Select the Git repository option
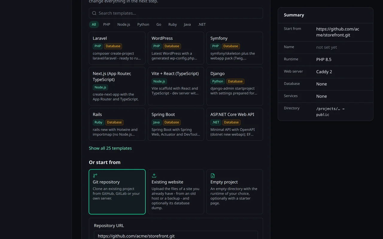This screenshot has width=383, height=239. click(117, 192)
